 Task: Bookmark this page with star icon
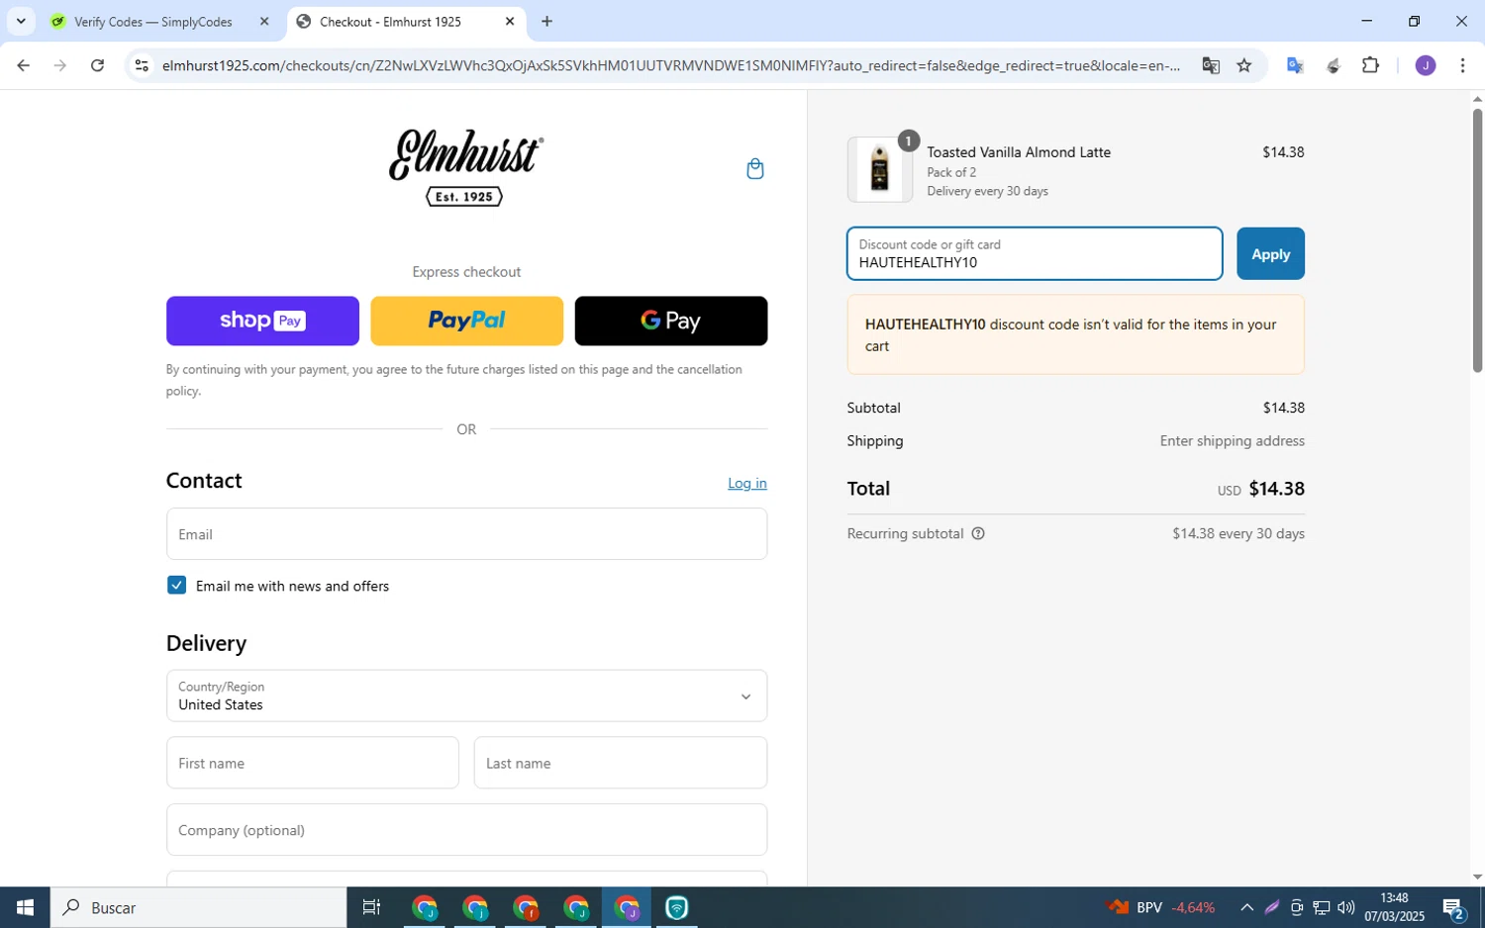(x=1244, y=65)
